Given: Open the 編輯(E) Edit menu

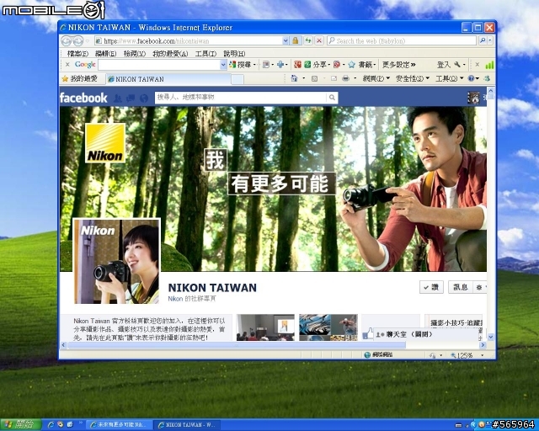Looking at the screenshot, I should click(x=106, y=54).
